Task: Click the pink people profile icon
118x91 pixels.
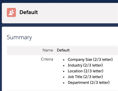Action: [x=11, y=12]
